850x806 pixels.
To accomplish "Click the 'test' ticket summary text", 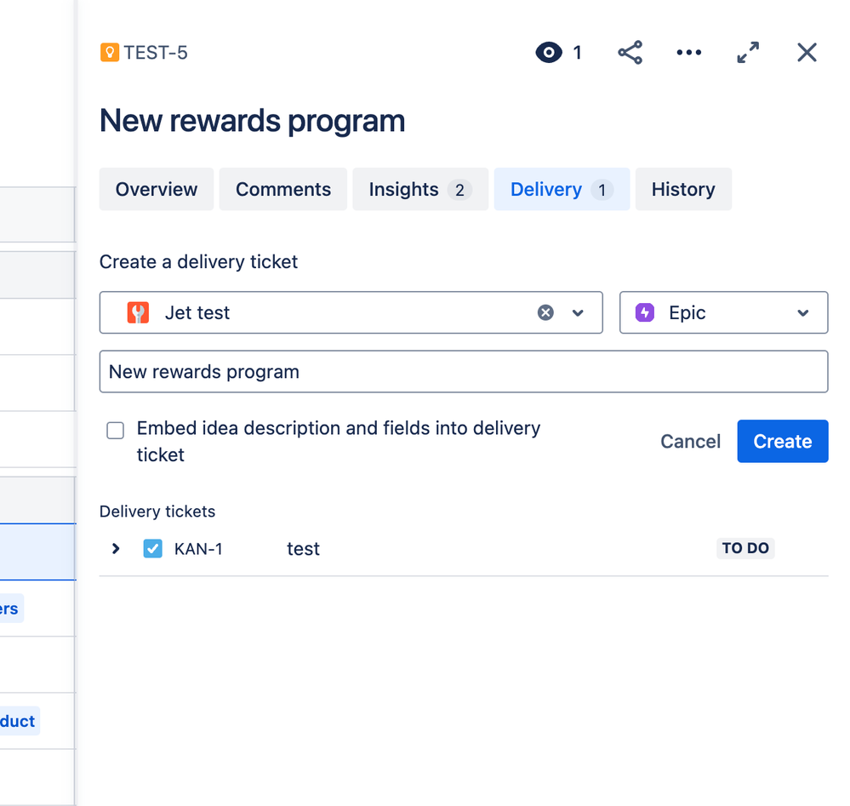I will [303, 549].
